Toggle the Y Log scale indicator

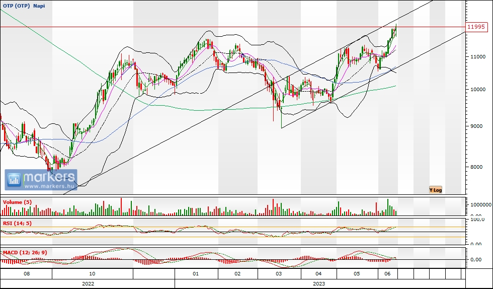435,190
